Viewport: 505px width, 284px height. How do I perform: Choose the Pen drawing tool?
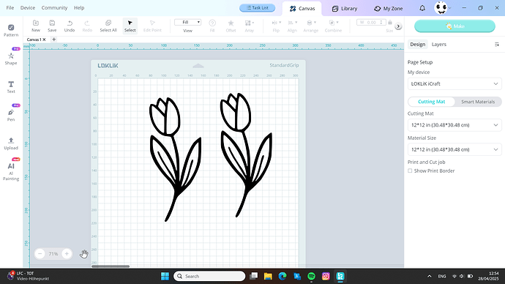pyautogui.click(x=11, y=115)
